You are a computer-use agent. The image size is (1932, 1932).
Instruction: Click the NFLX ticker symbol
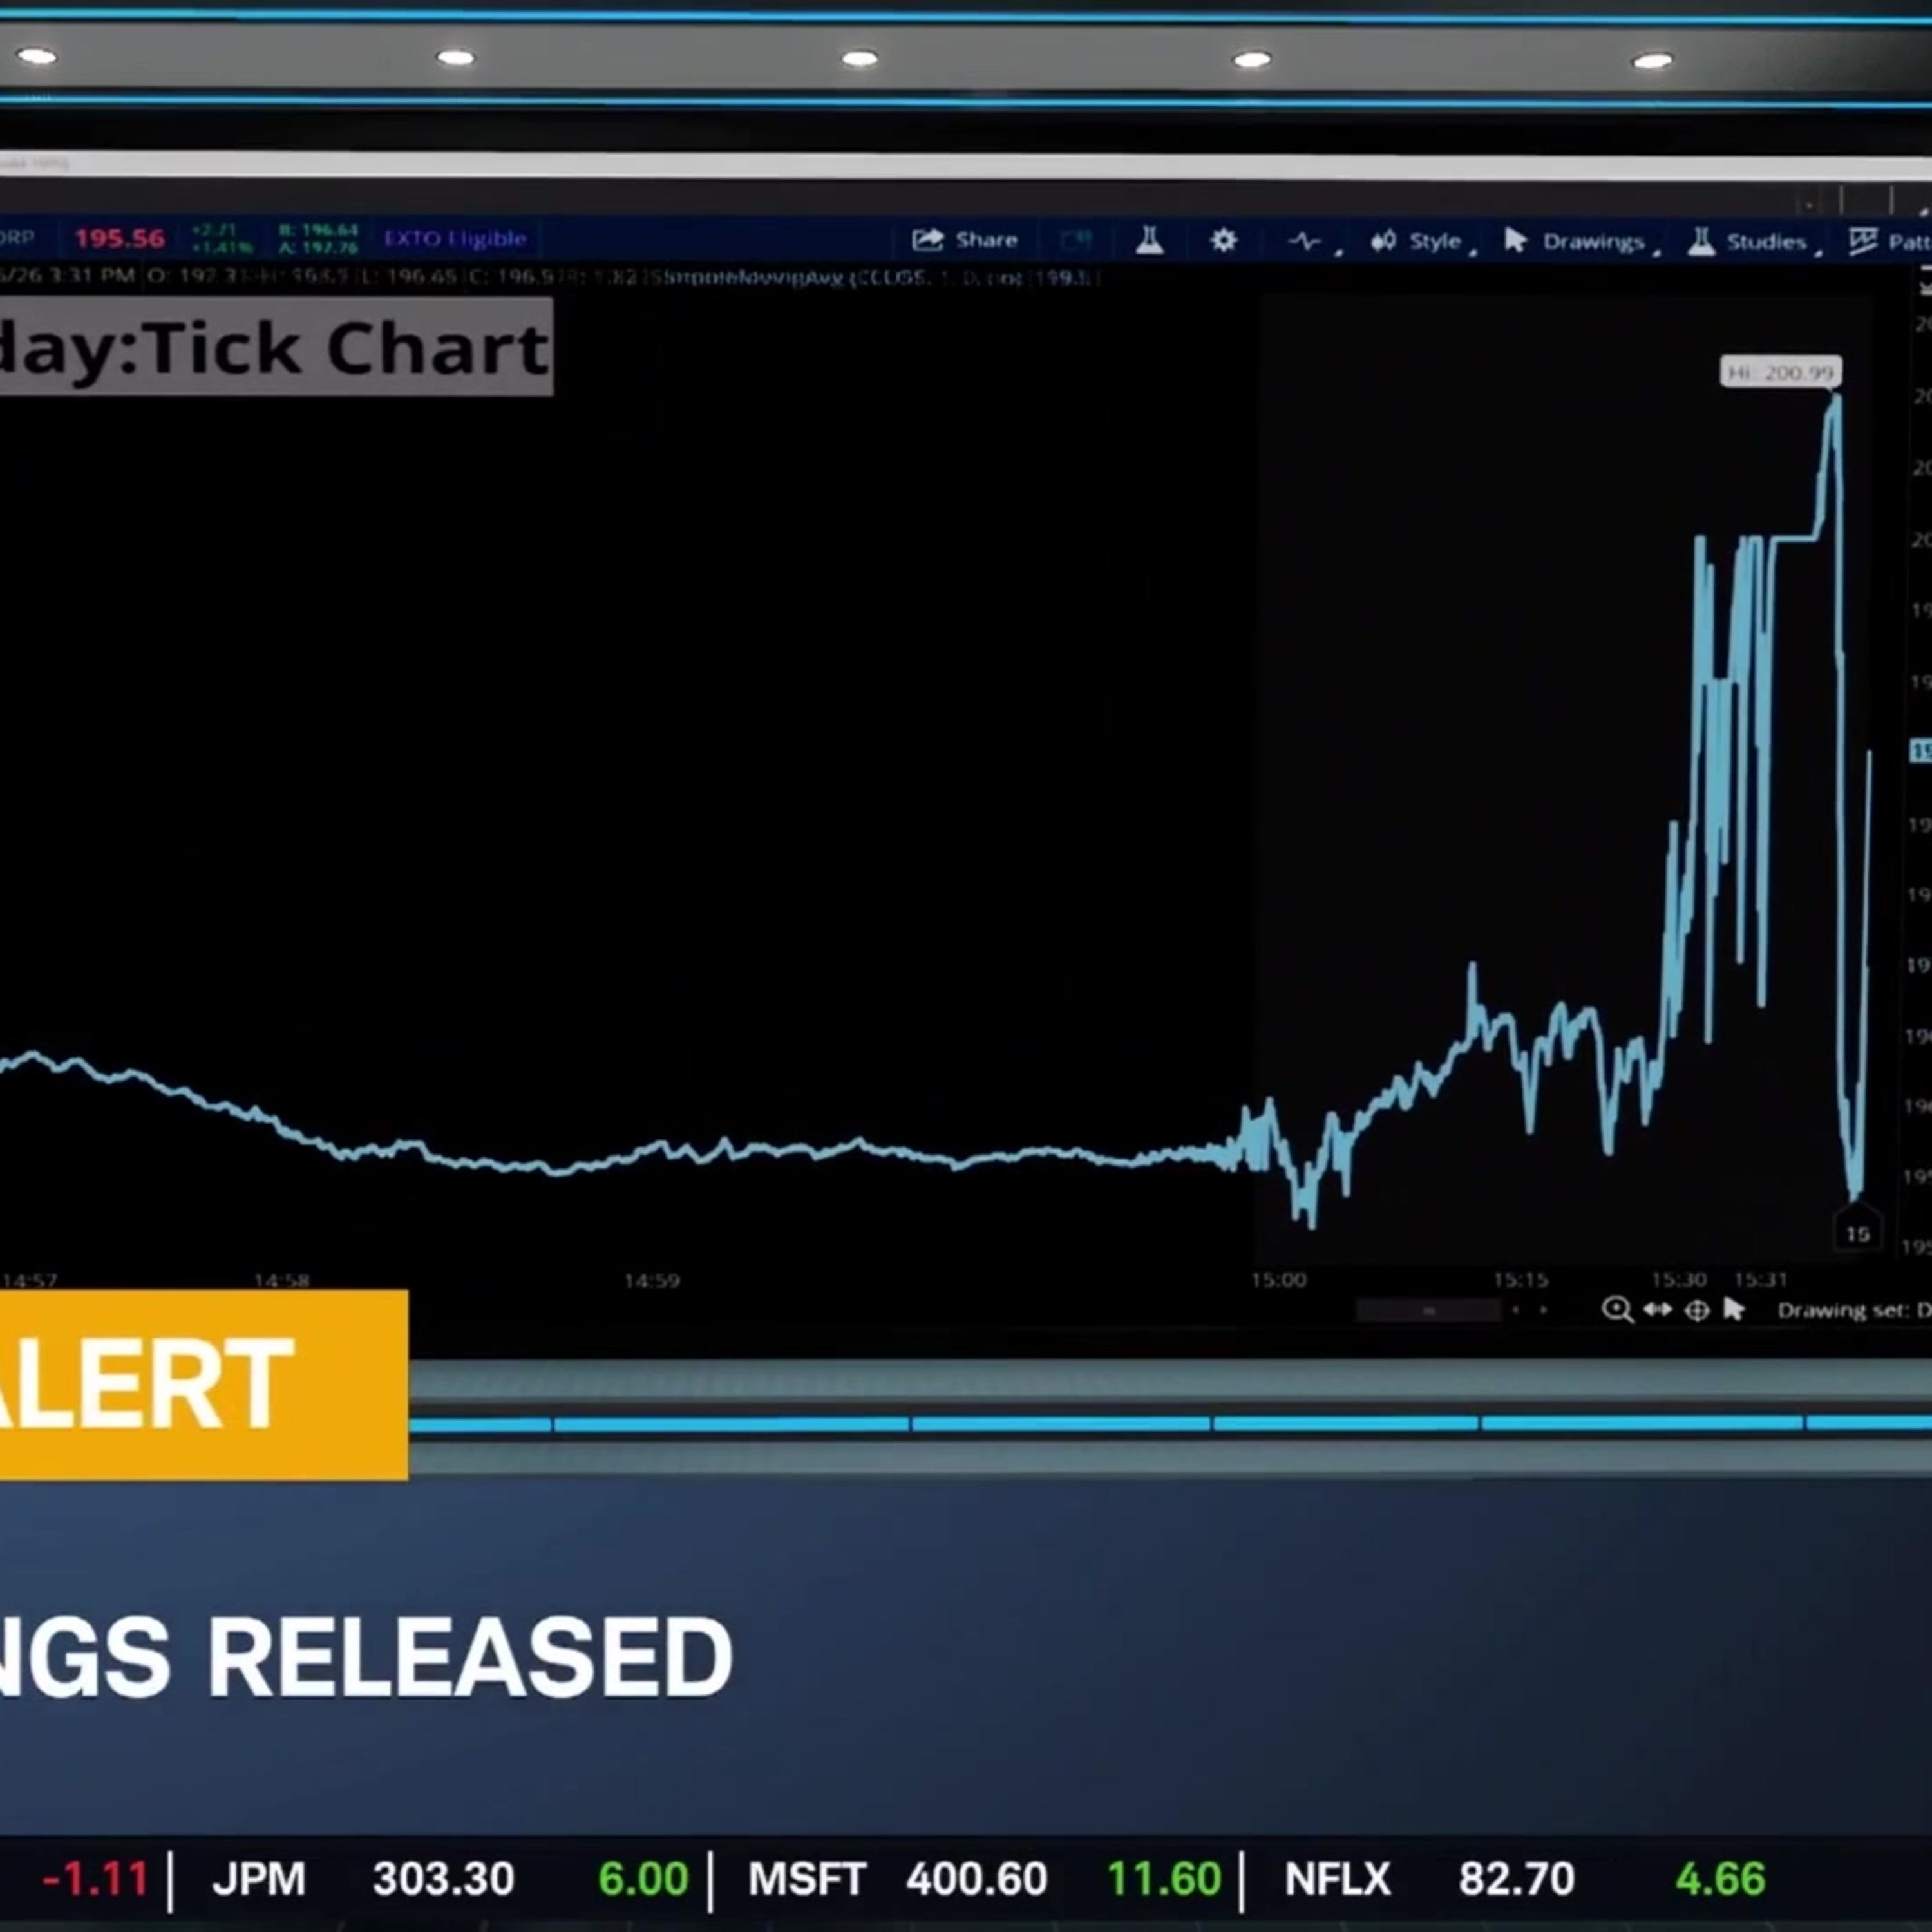click(1337, 1879)
